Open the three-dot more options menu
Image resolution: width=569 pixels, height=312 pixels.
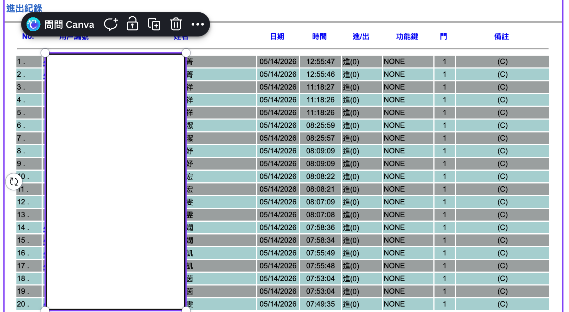coord(198,24)
